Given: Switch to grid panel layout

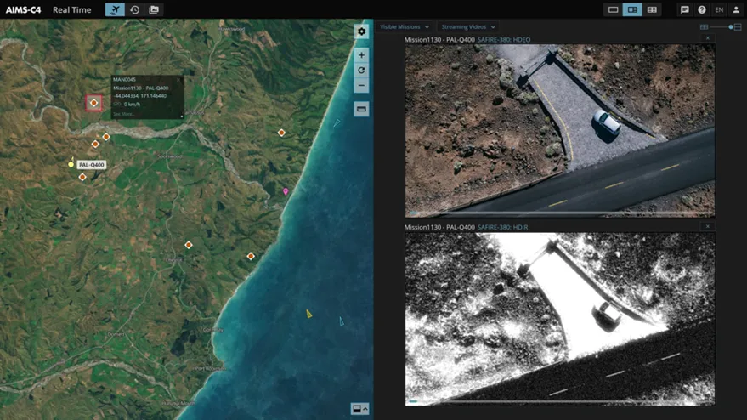Looking at the screenshot, I should [x=652, y=9].
